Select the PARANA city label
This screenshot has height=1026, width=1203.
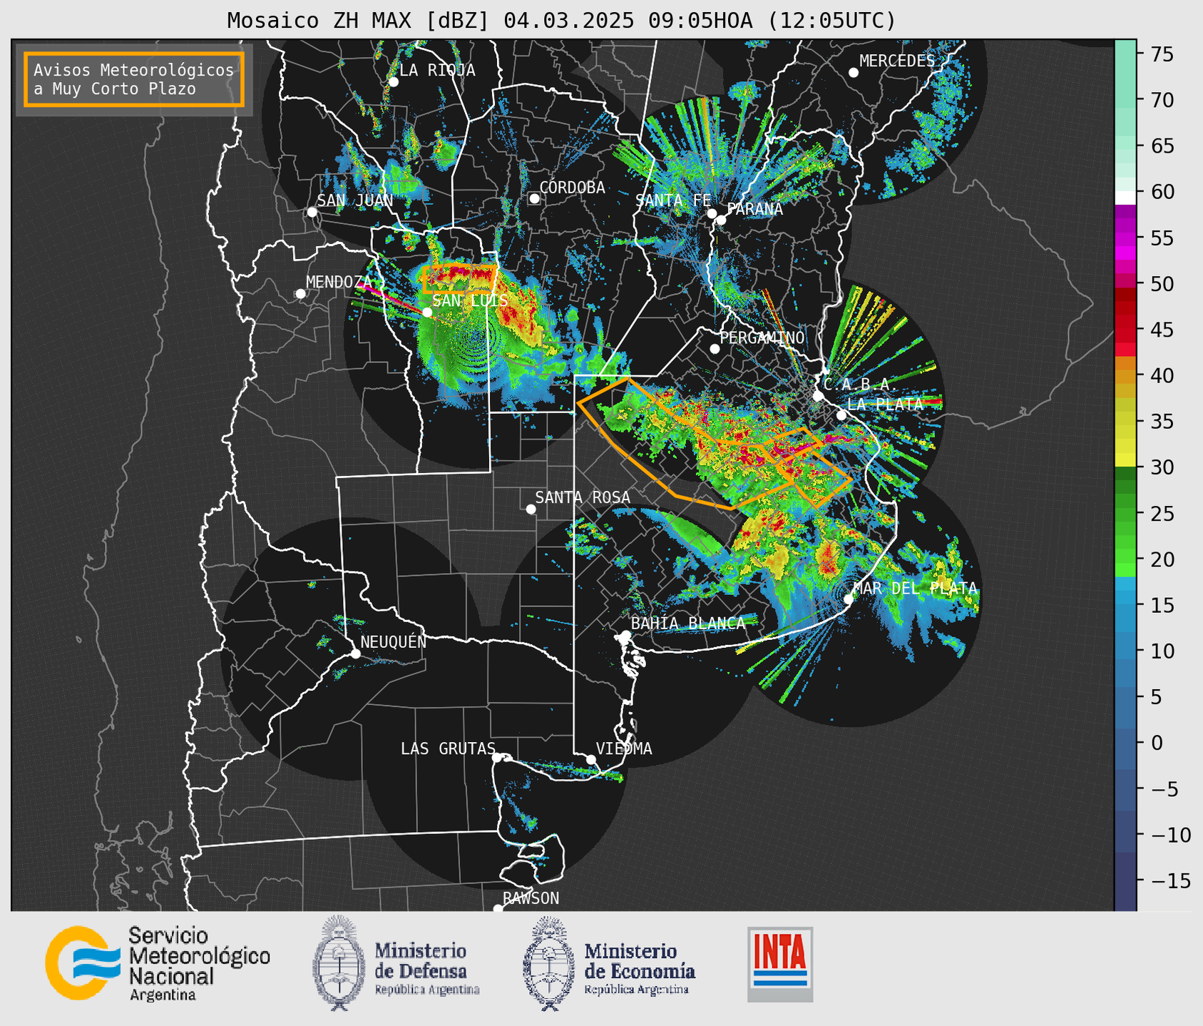click(754, 209)
